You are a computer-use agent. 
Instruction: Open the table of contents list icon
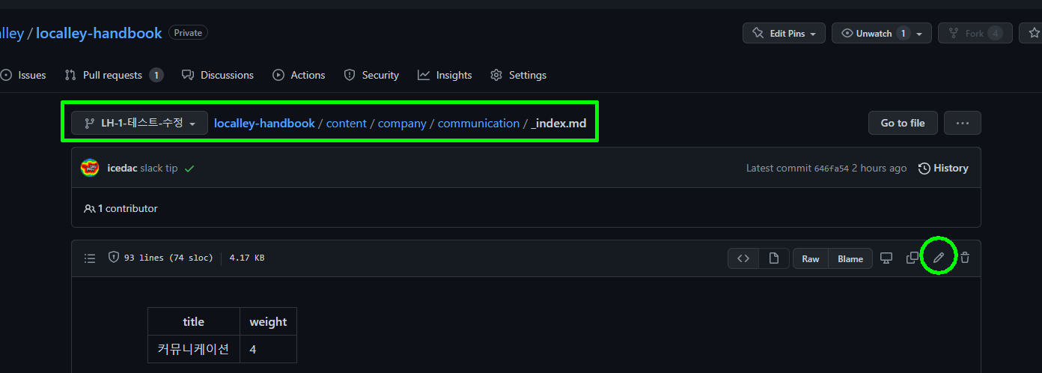[x=90, y=258]
